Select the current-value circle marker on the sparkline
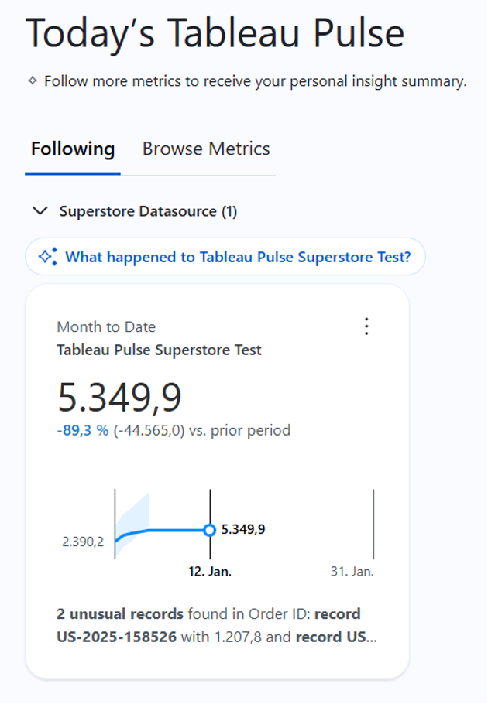Image resolution: width=488 pixels, height=704 pixels. (209, 530)
